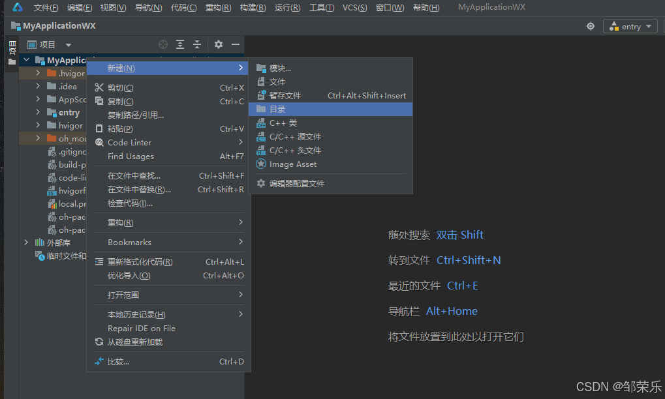Image resolution: width=665 pixels, height=399 pixels.
Task: Open project panel settings gear
Action: (219, 44)
